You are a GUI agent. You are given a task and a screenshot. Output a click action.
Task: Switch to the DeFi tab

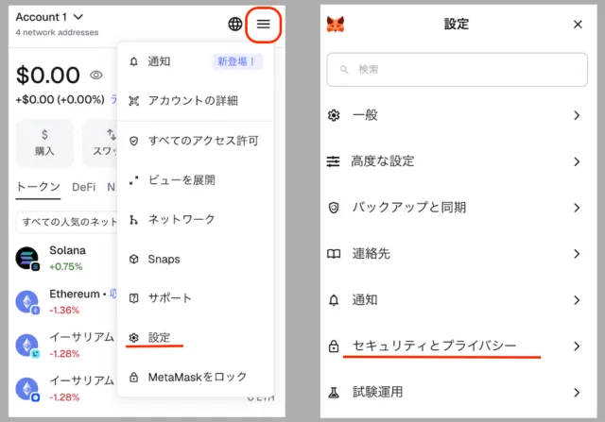tap(84, 187)
